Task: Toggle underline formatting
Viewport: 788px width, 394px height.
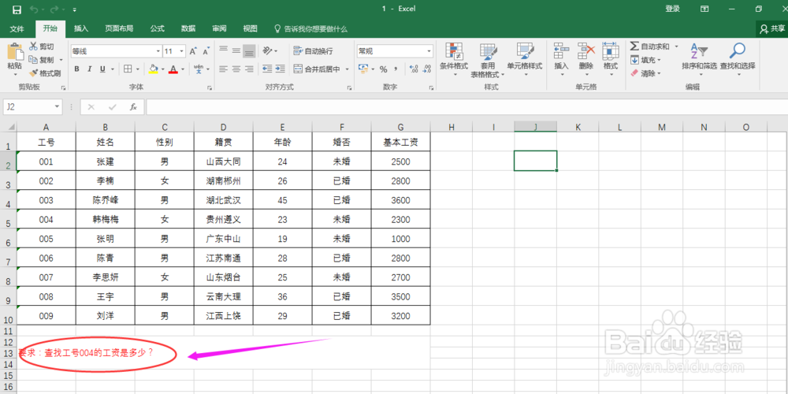Action: (102, 69)
